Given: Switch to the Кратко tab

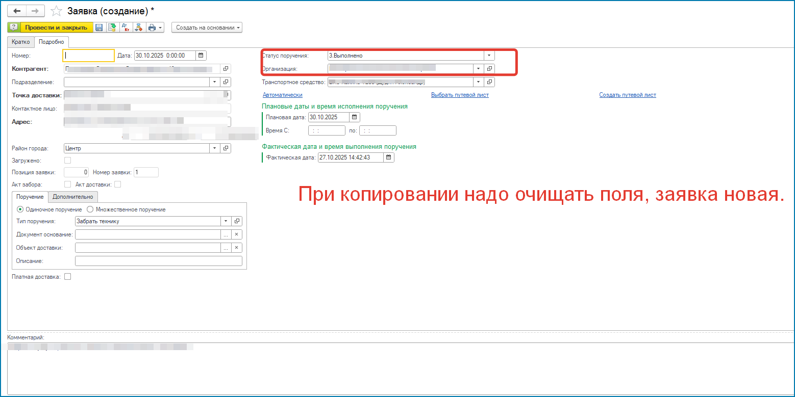Looking at the screenshot, I should tap(20, 42).
